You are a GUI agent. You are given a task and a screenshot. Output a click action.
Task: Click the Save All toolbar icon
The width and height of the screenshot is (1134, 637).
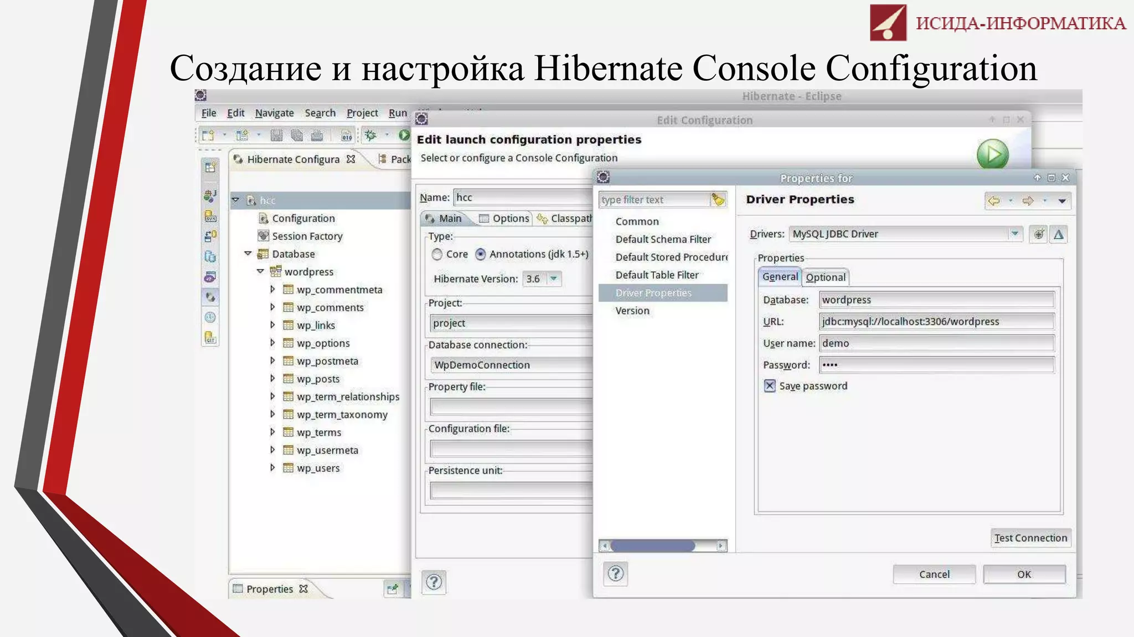point(297,135)
